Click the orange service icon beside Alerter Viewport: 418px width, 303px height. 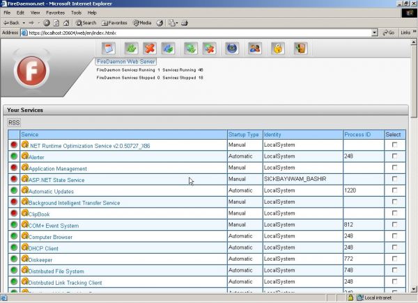pyautogui.click(x=25, y=156)
